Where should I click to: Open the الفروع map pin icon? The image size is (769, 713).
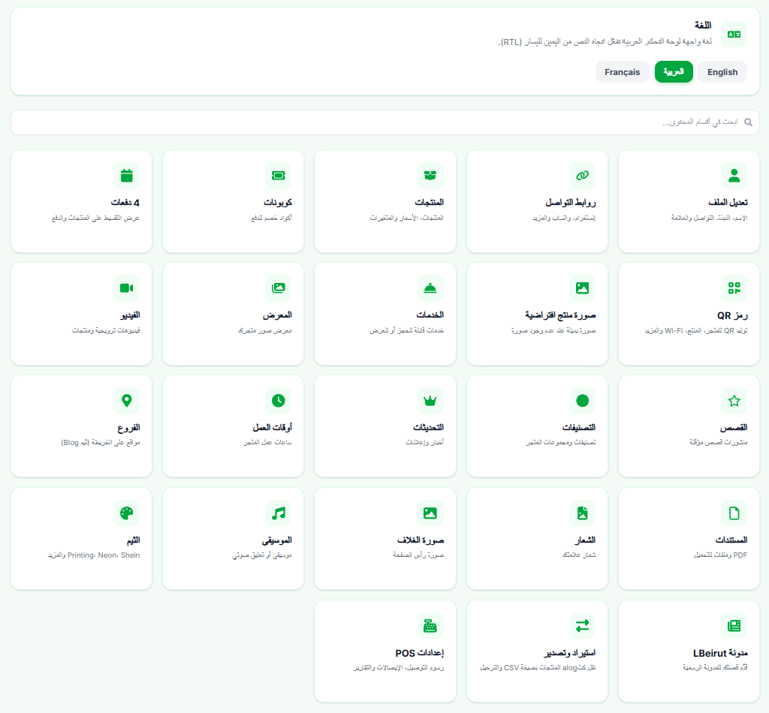pyautogui.click(x=126, y=401)
